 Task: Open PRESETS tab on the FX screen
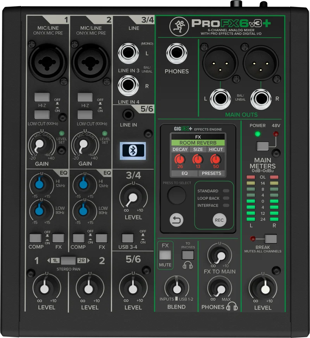click(212, 173)
